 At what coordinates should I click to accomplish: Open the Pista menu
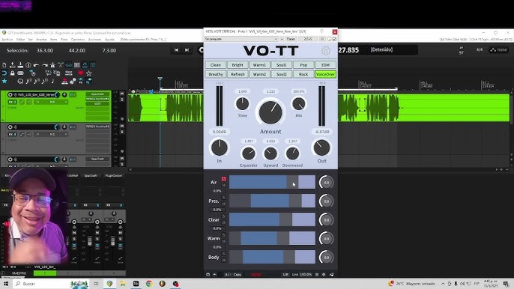(64, 40)
